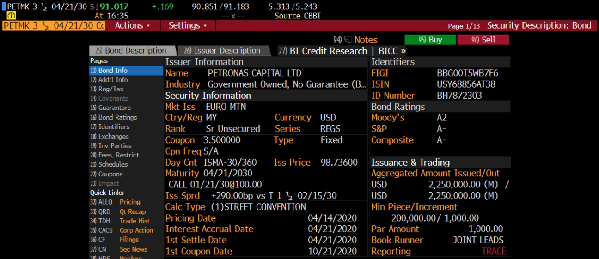Image resolution: width=599 pixels, height=259 pixels.
Task: Select Inv Parties page
Action: coord(111,145)
